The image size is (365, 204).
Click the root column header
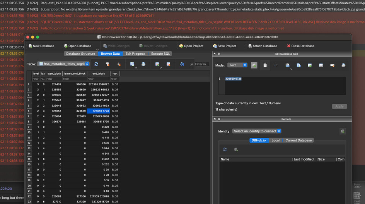(x=115, y=74)
